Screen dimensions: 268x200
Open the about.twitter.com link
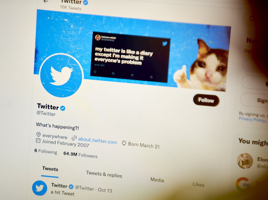[x=97, y=141]
